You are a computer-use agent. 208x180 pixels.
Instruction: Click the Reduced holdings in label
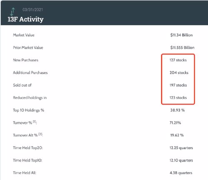[x=30, y=97]
